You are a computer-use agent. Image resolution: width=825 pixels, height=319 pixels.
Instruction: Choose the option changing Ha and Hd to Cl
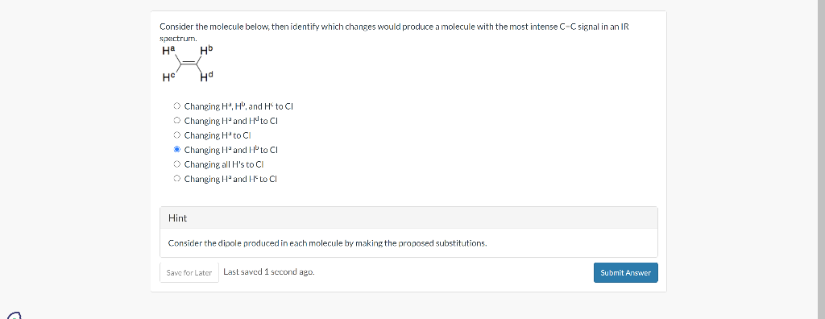tap(177, 121)
